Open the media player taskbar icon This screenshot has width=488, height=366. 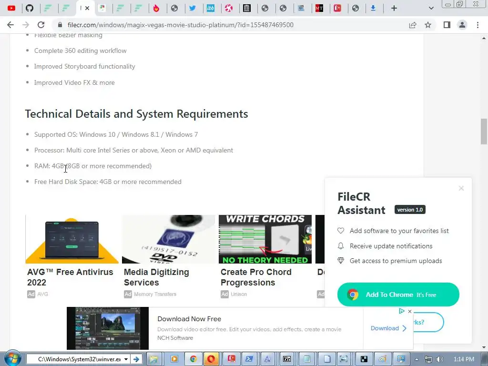pyautogui.click(x=173, y=359)
